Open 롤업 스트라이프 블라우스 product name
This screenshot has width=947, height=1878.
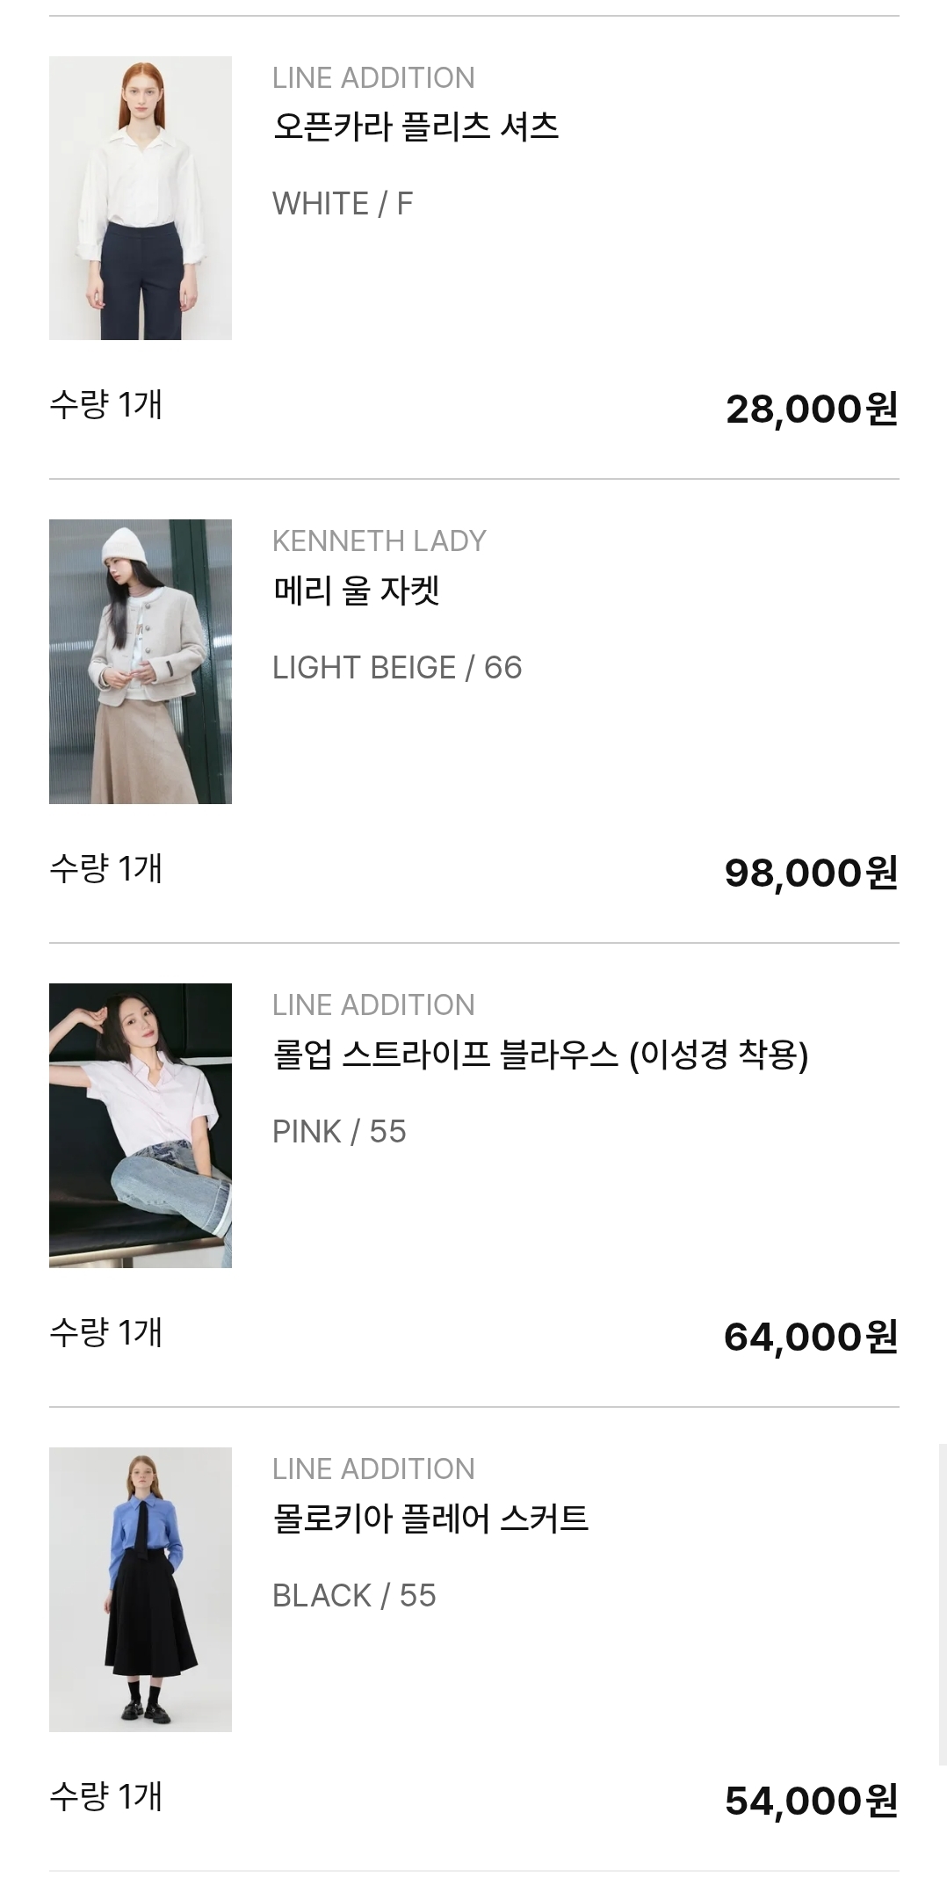pos(540,1054)
